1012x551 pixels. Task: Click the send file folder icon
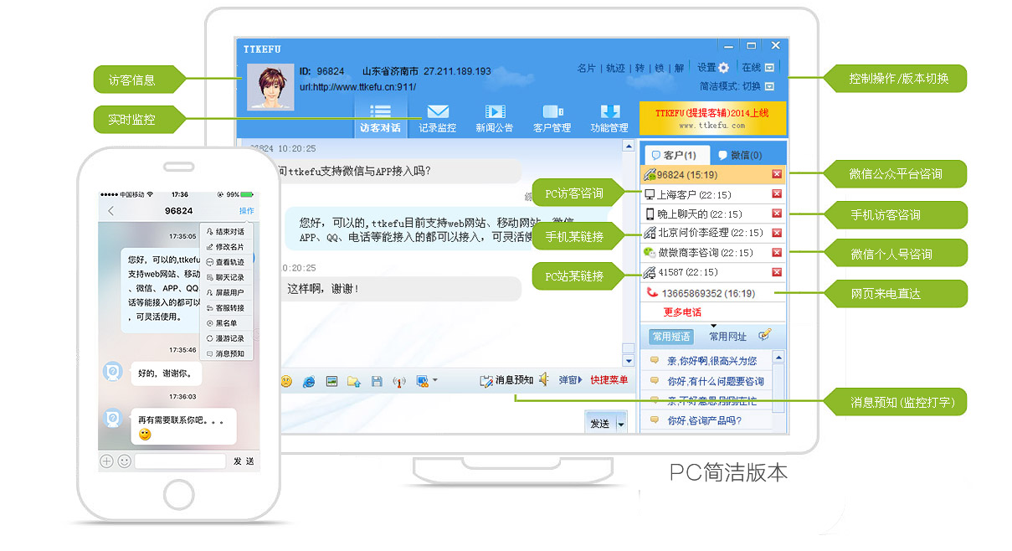354,381
